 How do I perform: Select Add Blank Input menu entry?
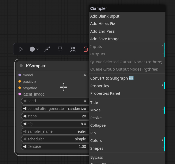[x=127, y=16]
